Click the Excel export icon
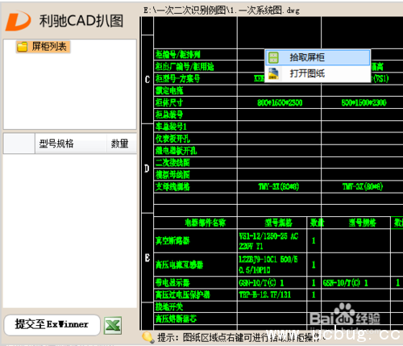The height and width of the screenshot is (346, 403). click(113, 326)
